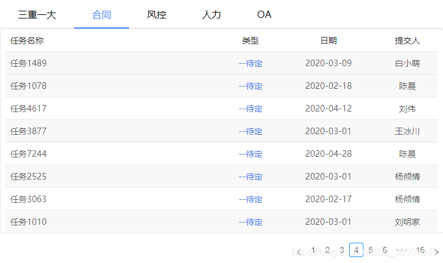Click date 2020-03-01 in 任务2525 row

[328, 177]
